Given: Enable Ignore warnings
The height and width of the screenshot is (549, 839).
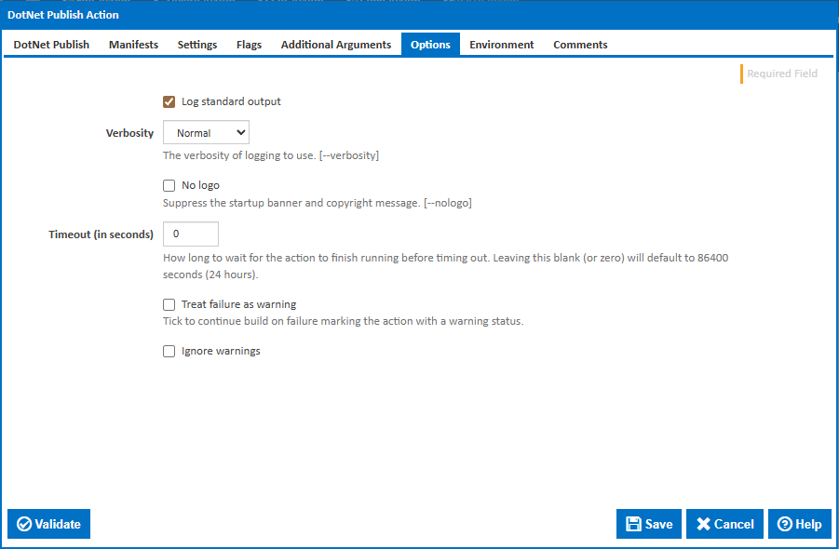Looking at the screenshot, I should [169, 351].
